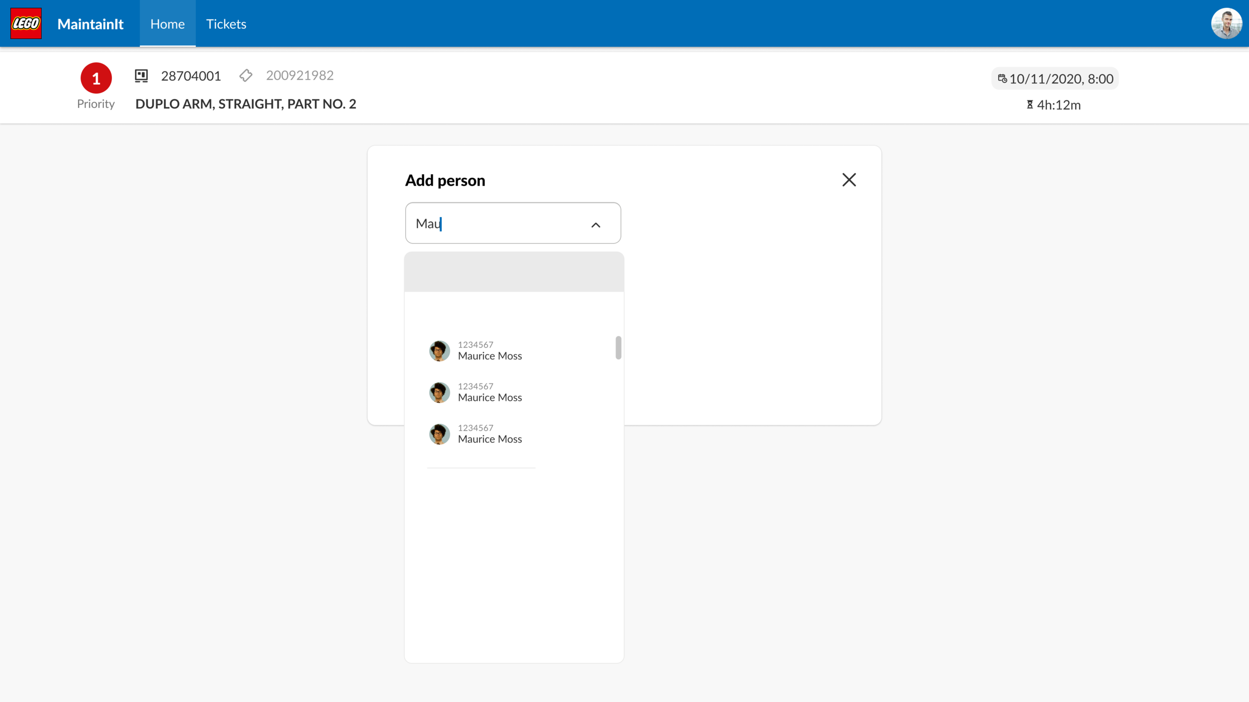The height and width of the screenshot is (702, 1249).
Task: Select the third Maurice Moss result
Action: [514, 434]
